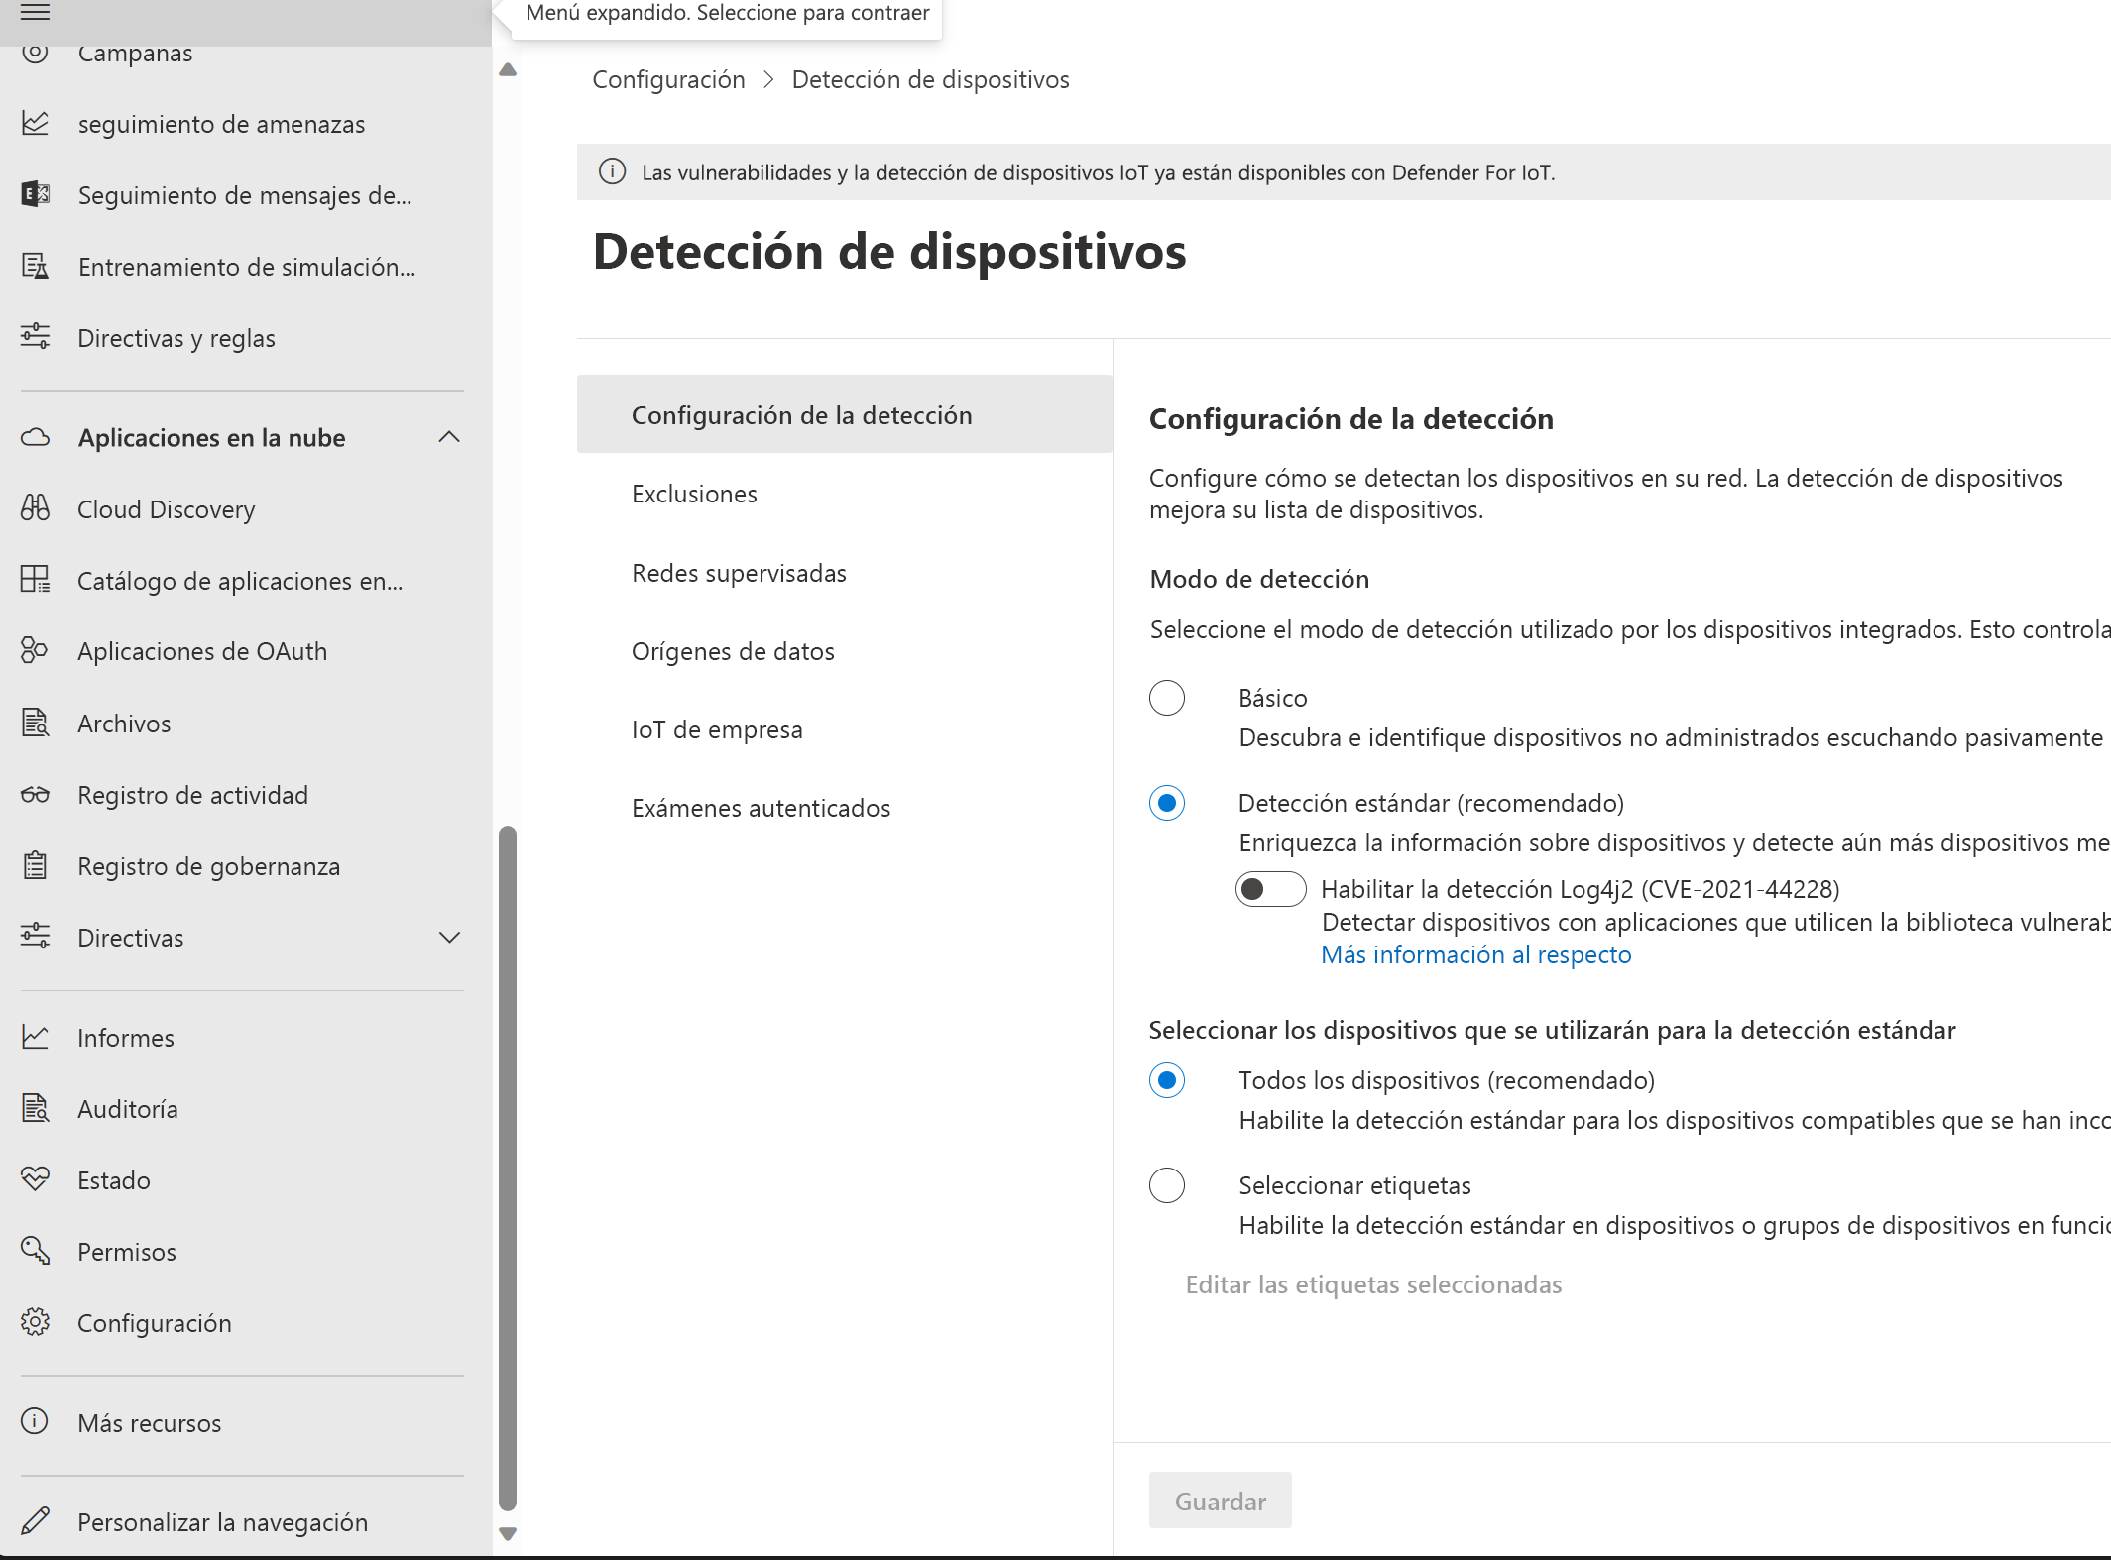The height and width of the screenshot is (1560, 2111).
Task: Click the Cloud Discovery icon
Action: [41, 508]
